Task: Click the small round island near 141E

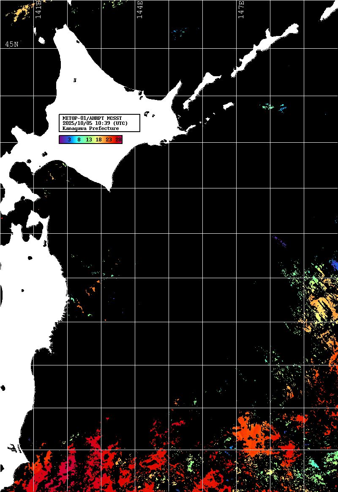Action: [41, 41]
